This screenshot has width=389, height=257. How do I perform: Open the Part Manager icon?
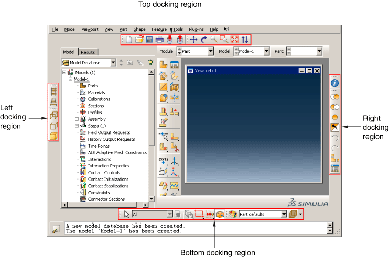point(175,65)
